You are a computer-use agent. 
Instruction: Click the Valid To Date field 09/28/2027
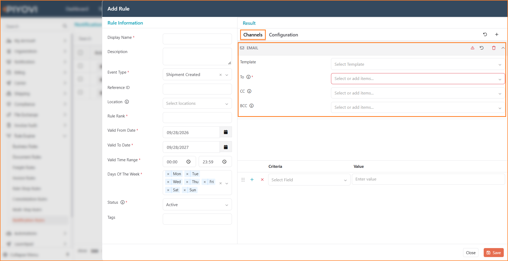[x=191, y=147]
